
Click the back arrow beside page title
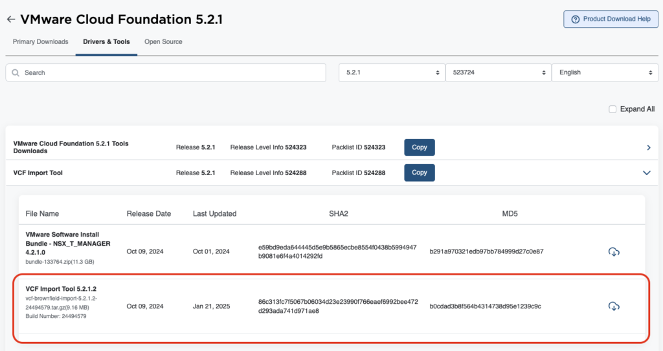tap(10, 19)
